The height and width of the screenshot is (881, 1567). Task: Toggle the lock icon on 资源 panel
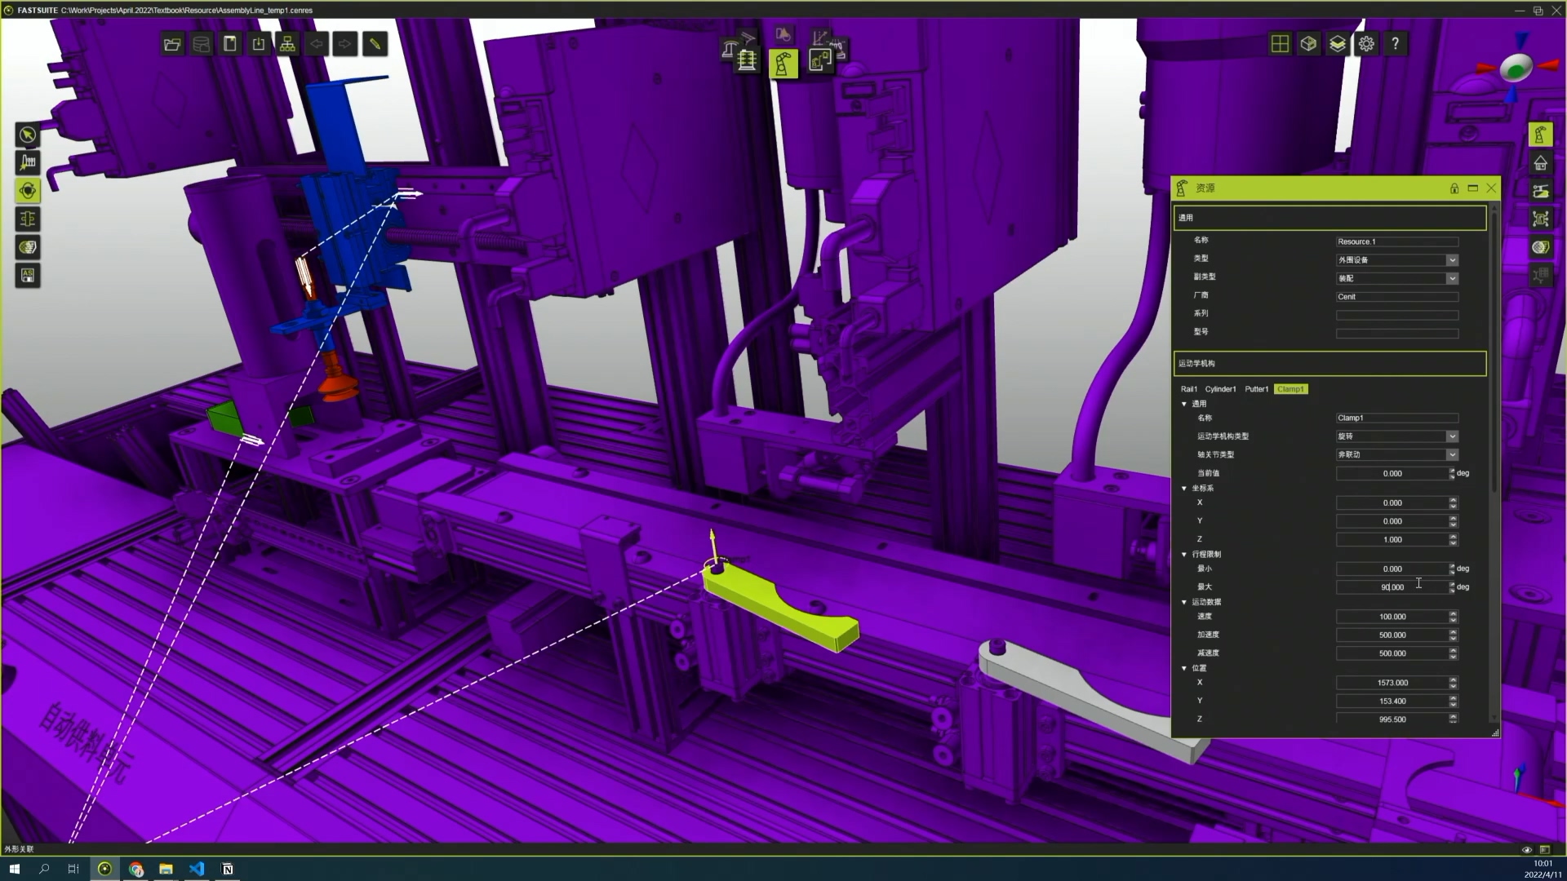pos(1454,188)
